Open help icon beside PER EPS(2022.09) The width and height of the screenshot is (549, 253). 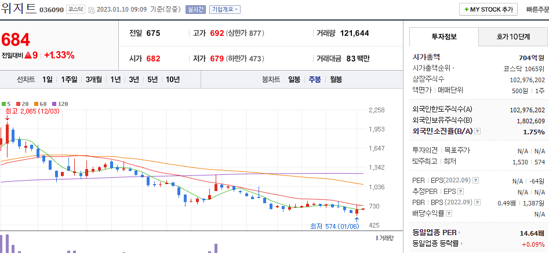point(475,181)
